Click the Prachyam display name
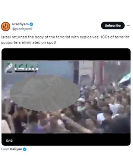The width and height of the screenshot is (133, 167). pos(21,24)
